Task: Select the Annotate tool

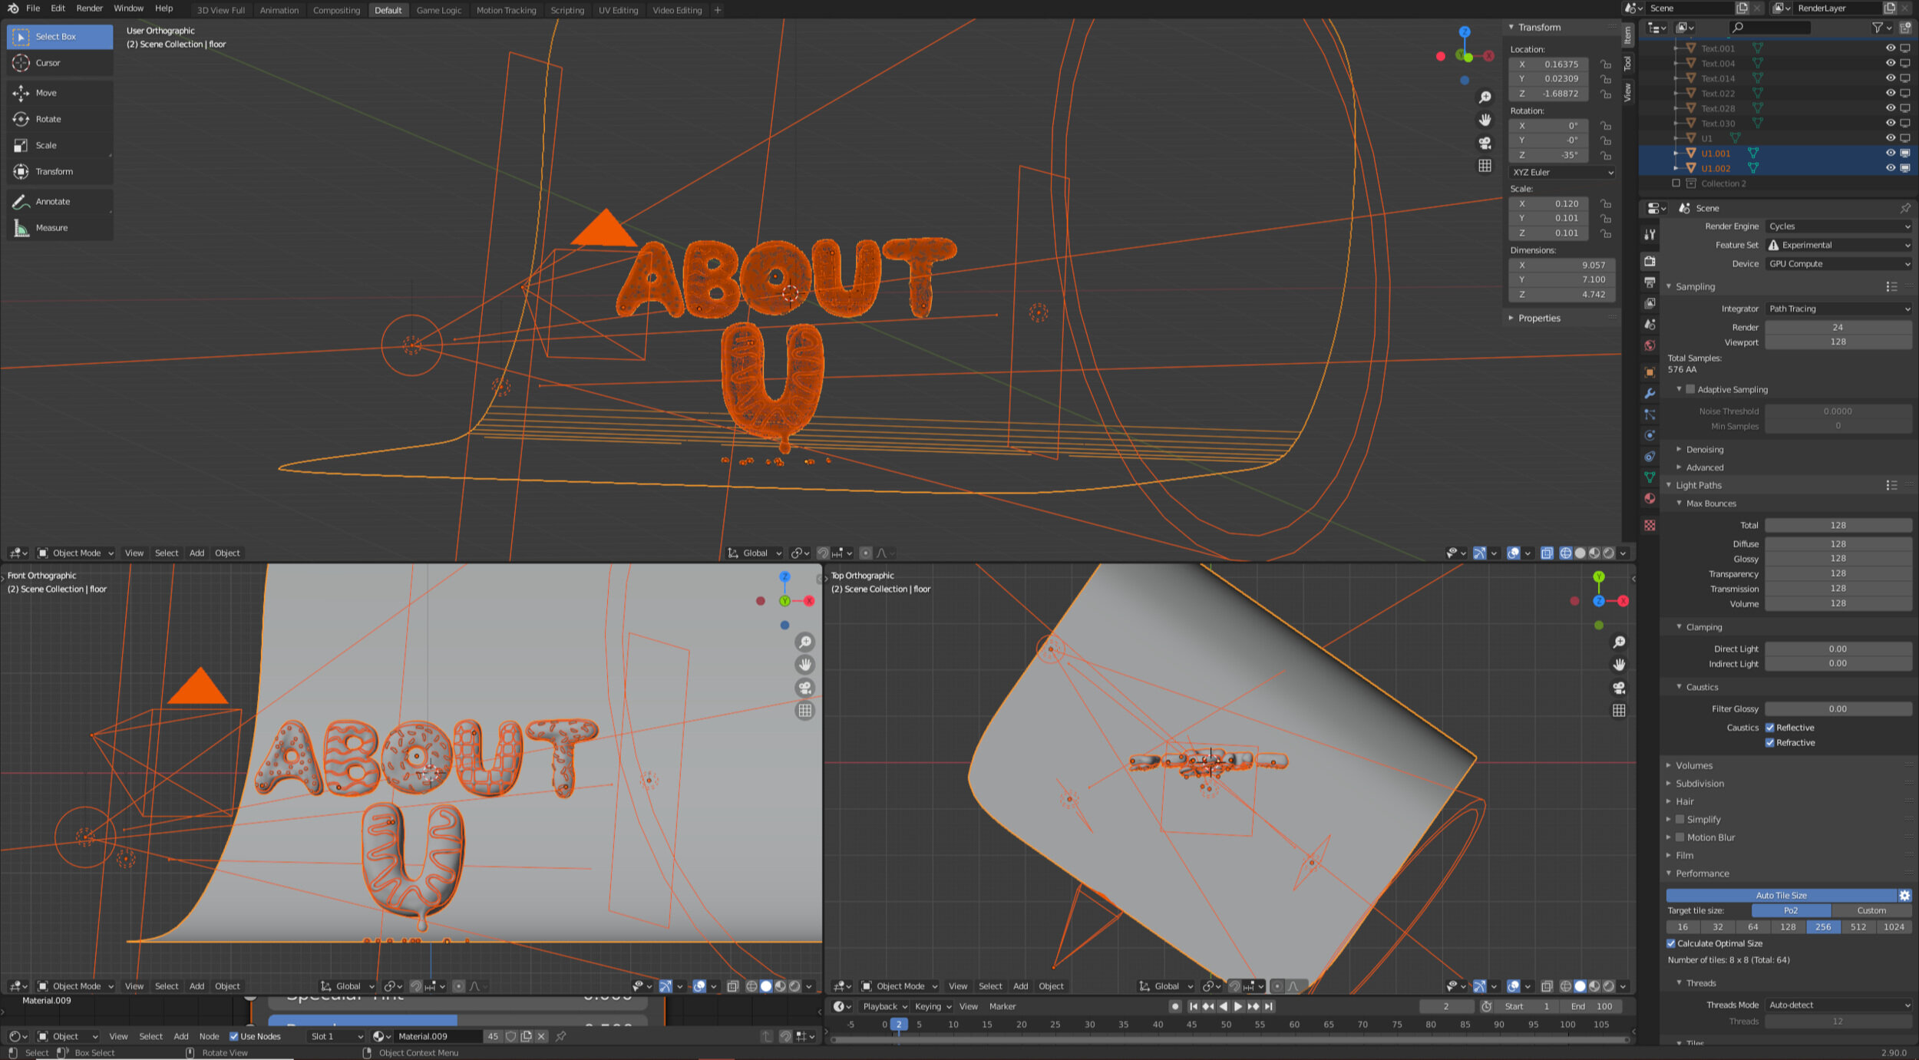Action: point(60,201)
